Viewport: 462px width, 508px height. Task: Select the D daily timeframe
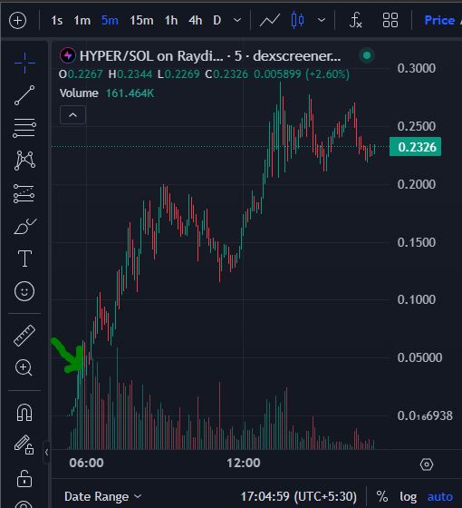(x=217, y=21)
